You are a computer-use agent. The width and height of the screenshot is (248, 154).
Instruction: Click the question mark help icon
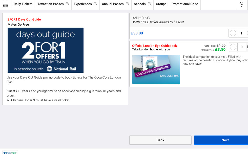pos(241,4)
